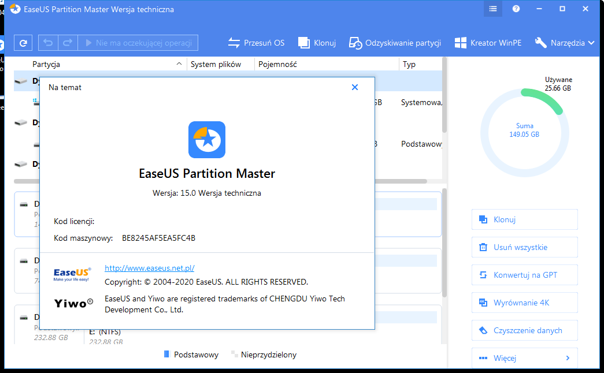
Task: Click the 'Kod licencji:' label
Action: pos(74,221)
